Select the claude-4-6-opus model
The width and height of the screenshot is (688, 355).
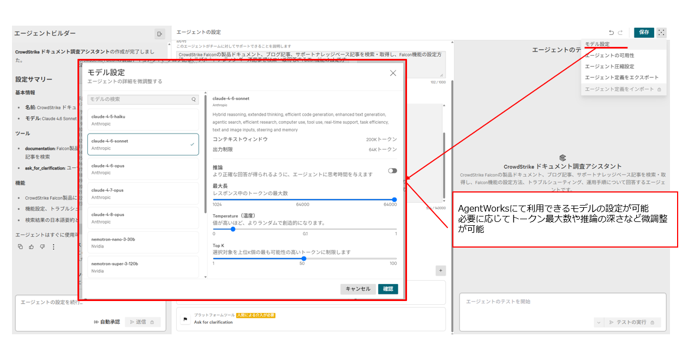click(x=143, y=169)
